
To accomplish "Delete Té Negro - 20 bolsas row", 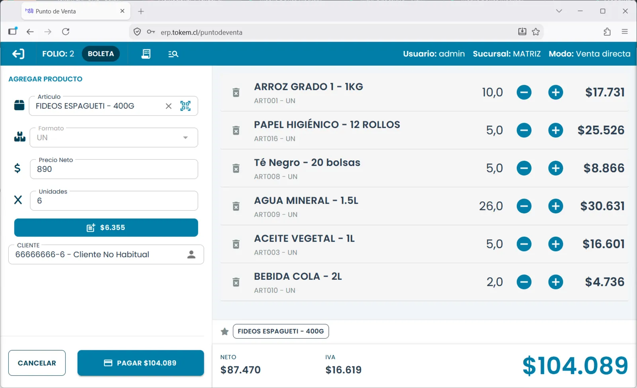I will coord(236,168).
